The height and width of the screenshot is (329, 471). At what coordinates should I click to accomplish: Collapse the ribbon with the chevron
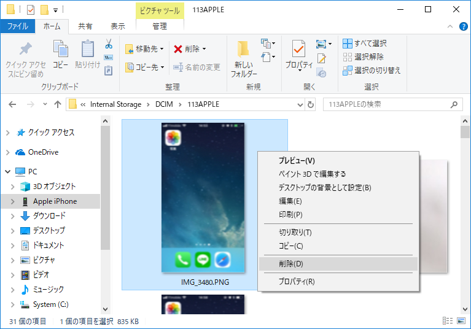tap(451, 26)
